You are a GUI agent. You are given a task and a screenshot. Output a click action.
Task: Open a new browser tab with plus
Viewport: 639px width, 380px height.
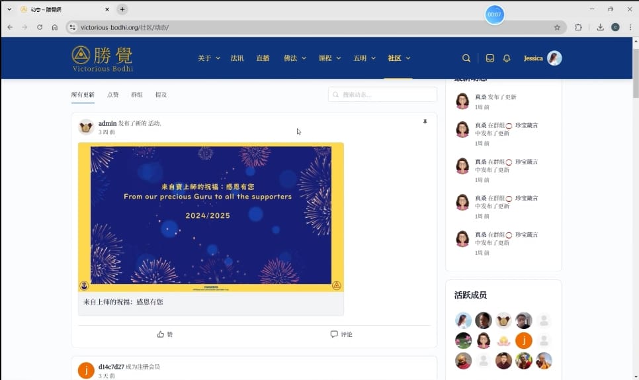pos(122,9)
